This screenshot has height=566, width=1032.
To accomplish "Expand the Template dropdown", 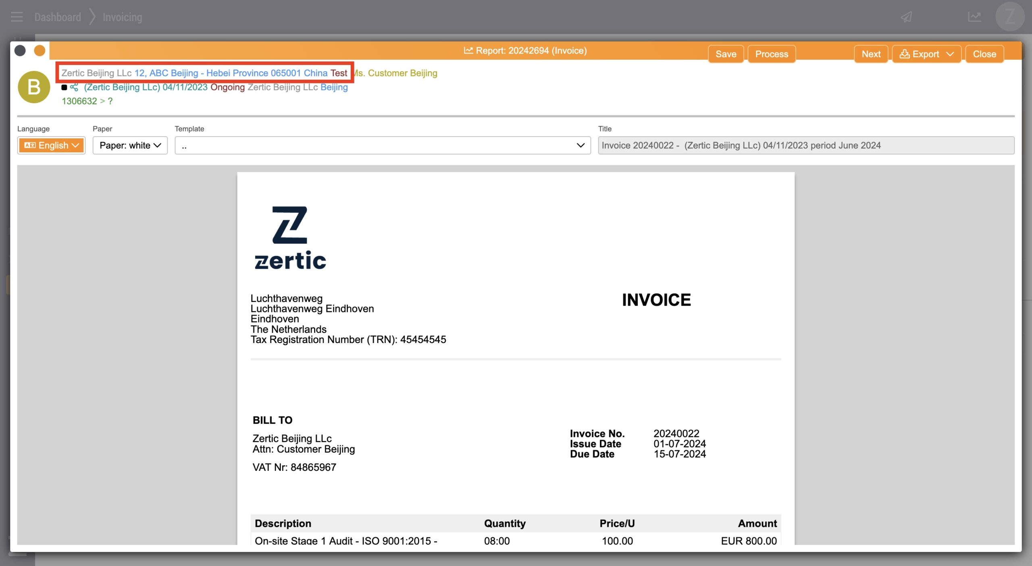I will tap(382, 146).
